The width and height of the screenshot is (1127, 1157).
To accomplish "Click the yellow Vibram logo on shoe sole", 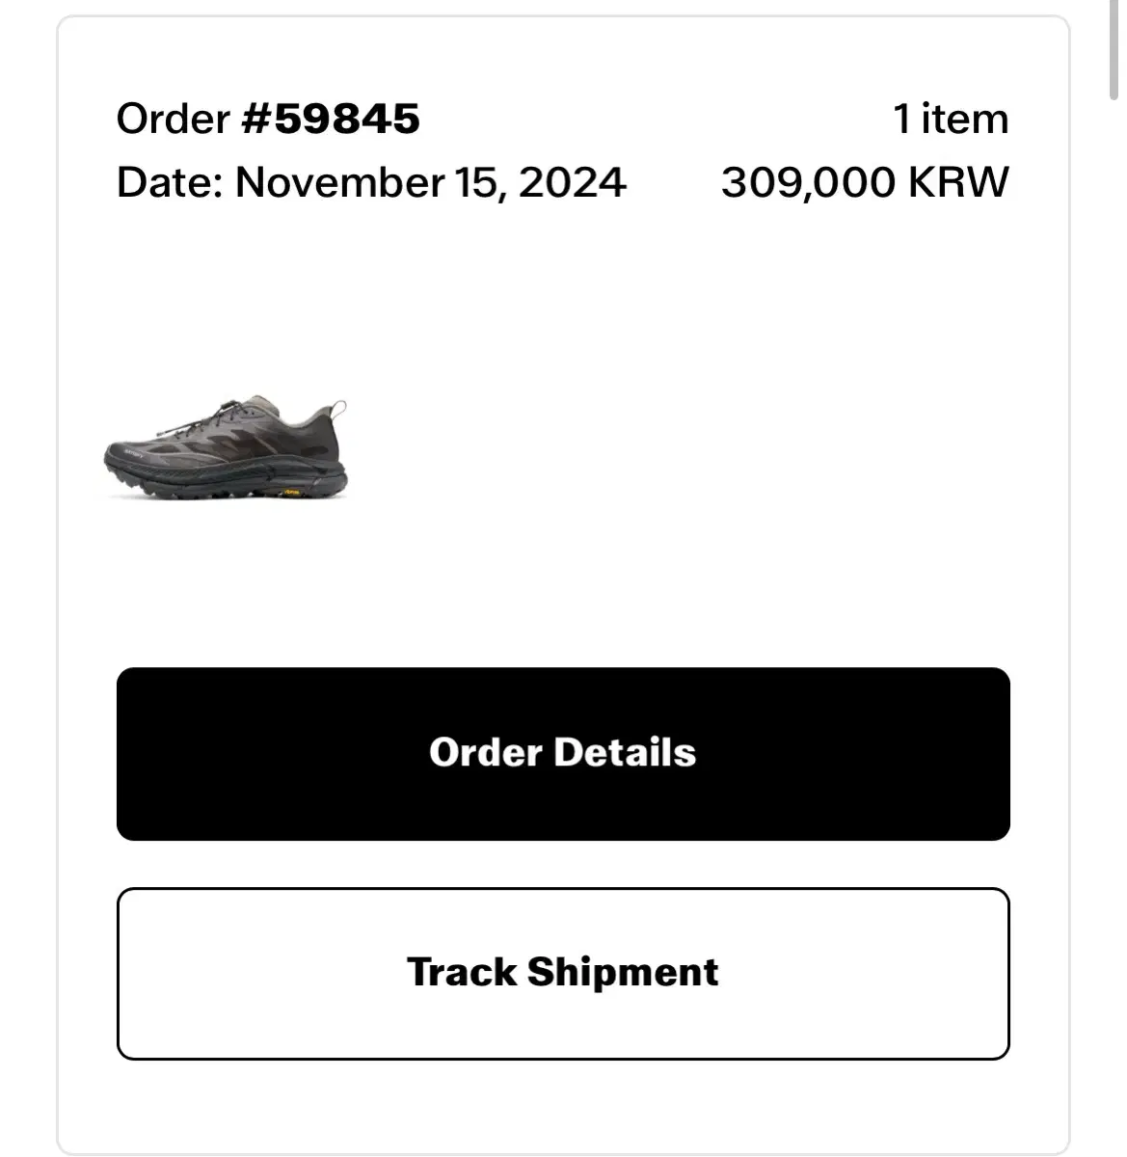I will [290, 492].
